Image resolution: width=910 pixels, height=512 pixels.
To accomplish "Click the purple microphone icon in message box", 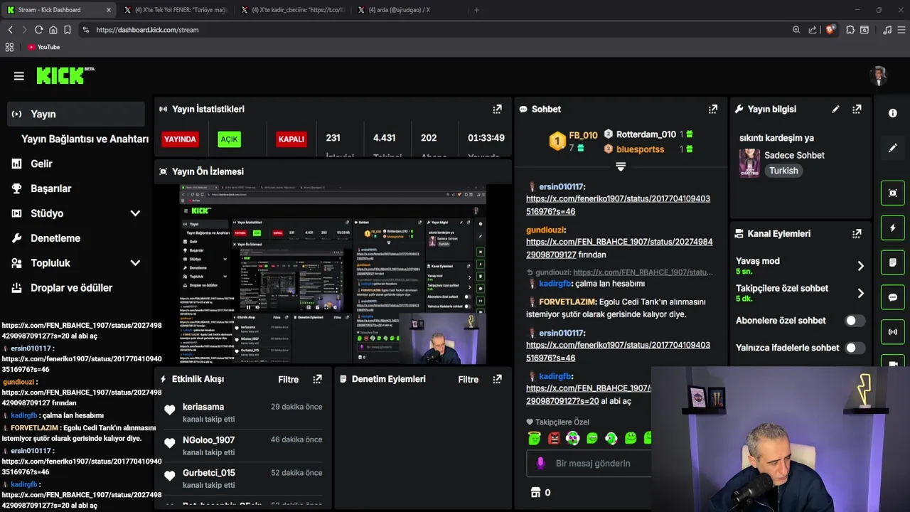I will pyautogui.click(x=540, y=463).
